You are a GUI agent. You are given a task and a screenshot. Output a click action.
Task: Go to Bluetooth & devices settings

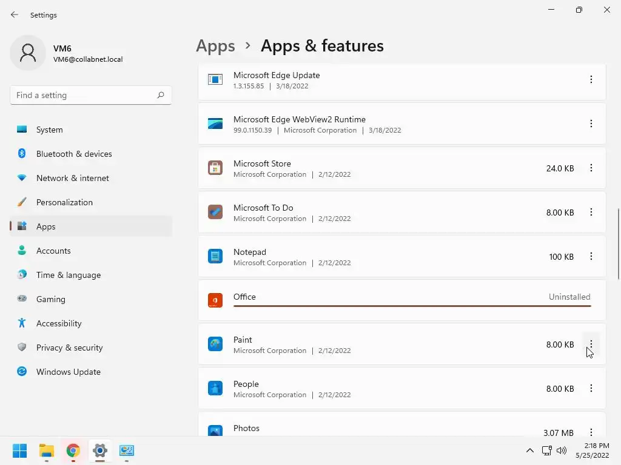(73, 154)
